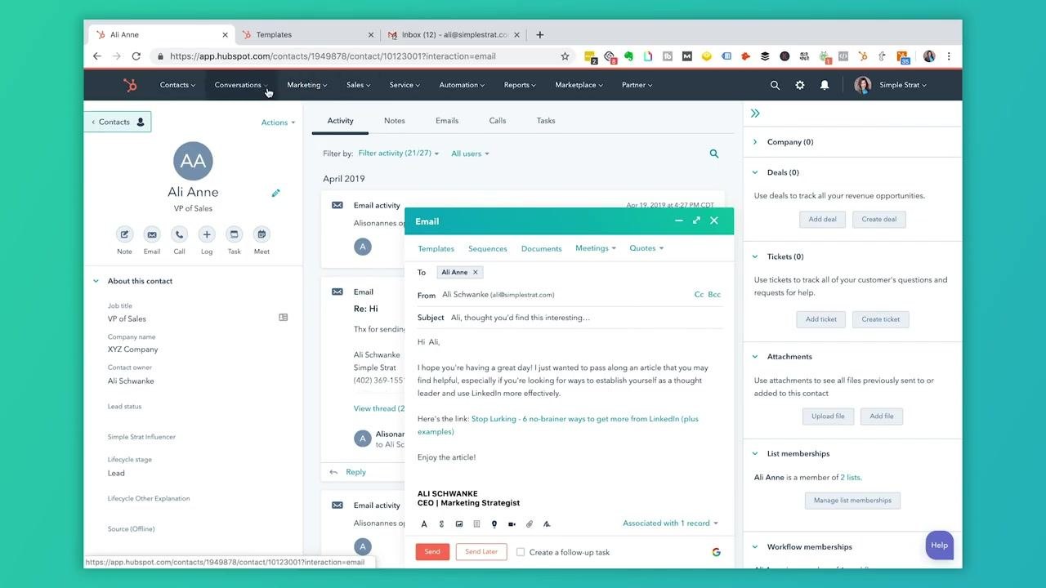
Task: Click the pencil edit icon beside Ali Anne
Action: [275, 193]
